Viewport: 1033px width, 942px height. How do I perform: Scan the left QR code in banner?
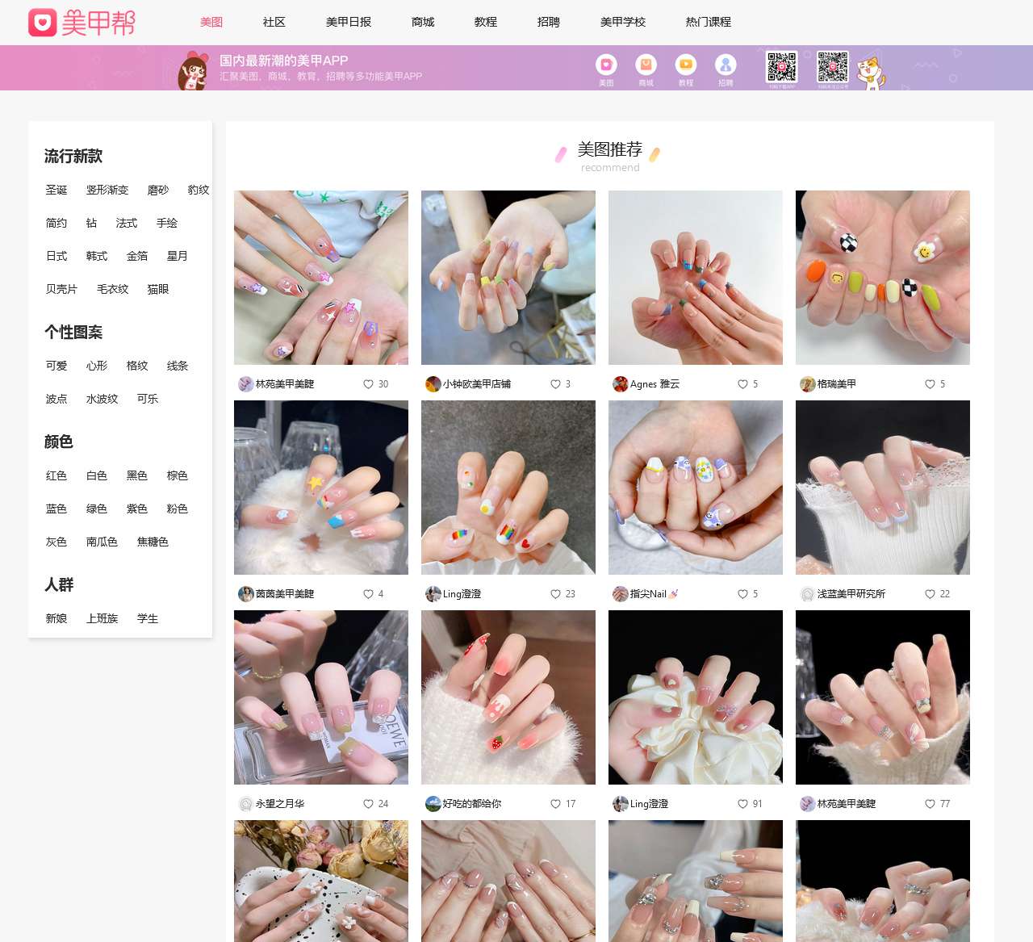pyautogui.click(x=781, y=68)
